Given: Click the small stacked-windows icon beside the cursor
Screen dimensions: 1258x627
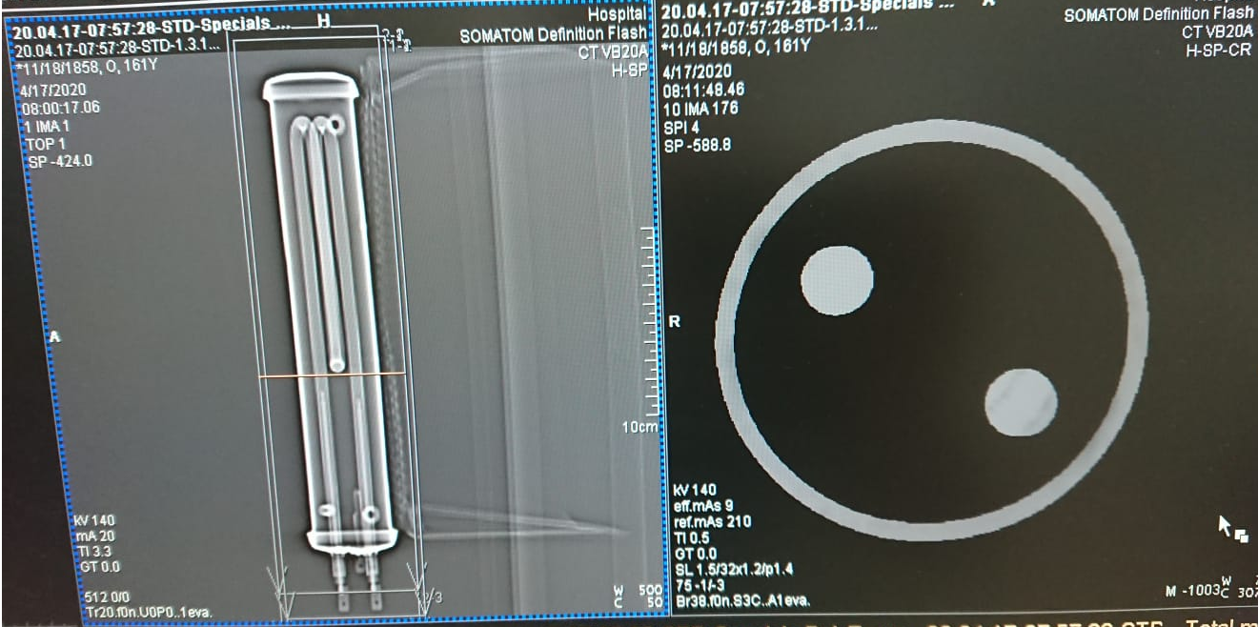Looking at the screenshot, I should 1241,536.
